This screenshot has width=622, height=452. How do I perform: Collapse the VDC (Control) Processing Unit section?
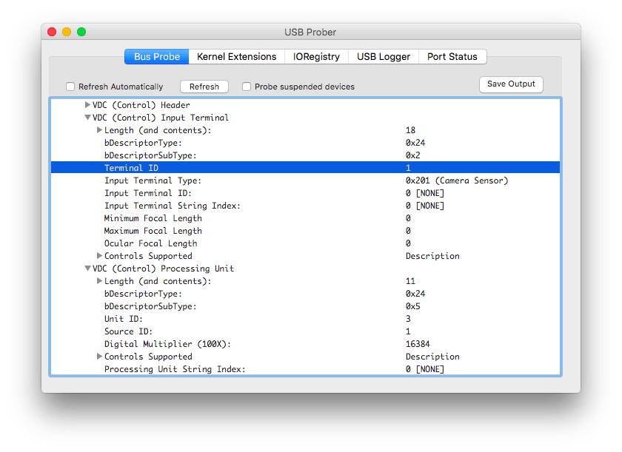tap(87, 269)
